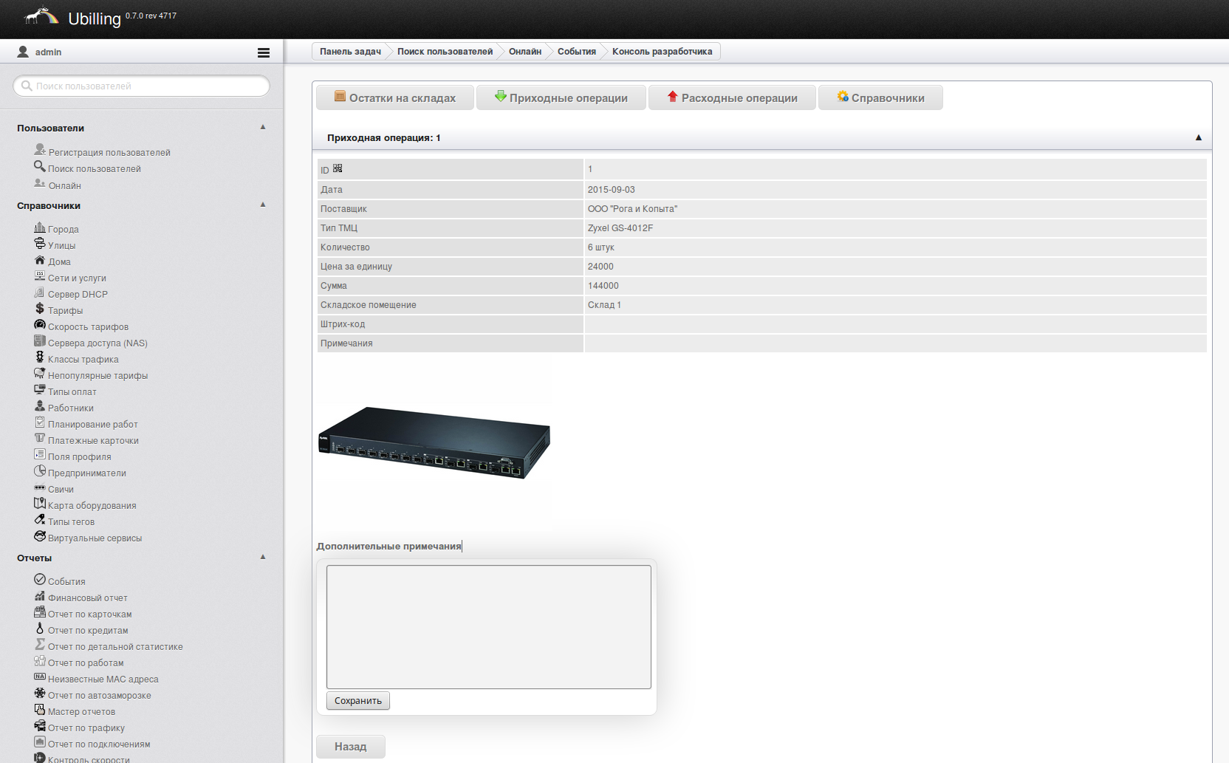The image size is (1229, 763).
Task: Click the Zyxel switch product image
Action: tap(434, 442)
